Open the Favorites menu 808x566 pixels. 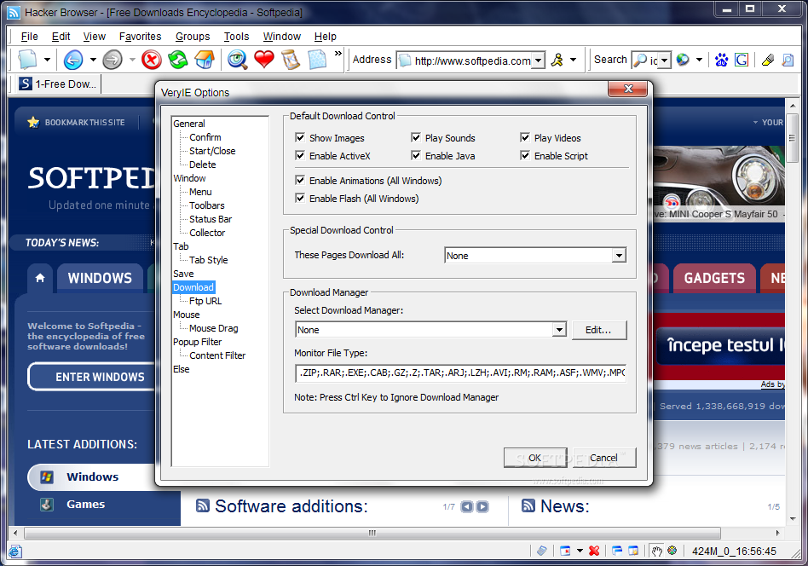pos(140,36)
